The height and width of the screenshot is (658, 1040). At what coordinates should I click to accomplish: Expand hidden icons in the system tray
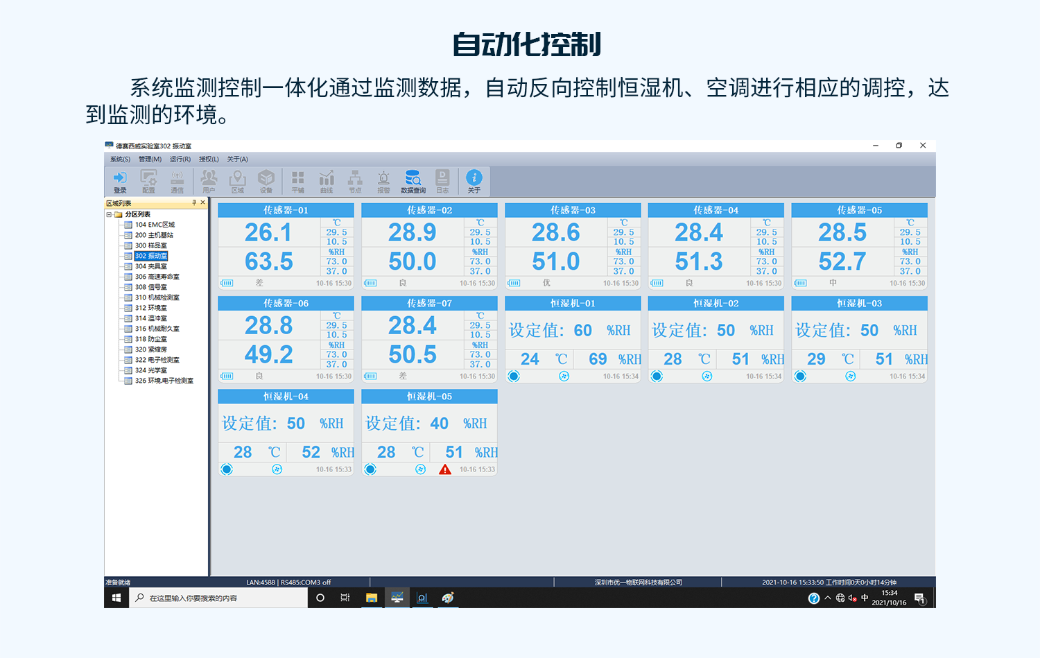tap(827, 597)
